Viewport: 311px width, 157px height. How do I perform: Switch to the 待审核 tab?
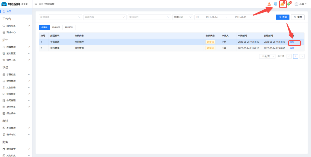click(44, 27)
